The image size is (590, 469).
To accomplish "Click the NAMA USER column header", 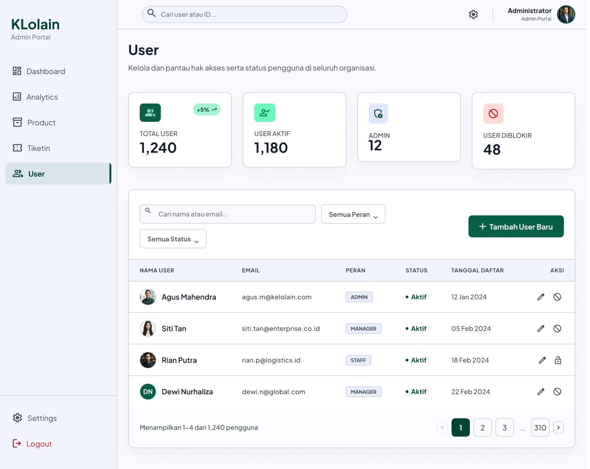I will coord(157,270).
